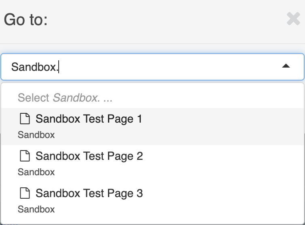Click the Sandbox subtitle under Test Page 1

point(36,135)
